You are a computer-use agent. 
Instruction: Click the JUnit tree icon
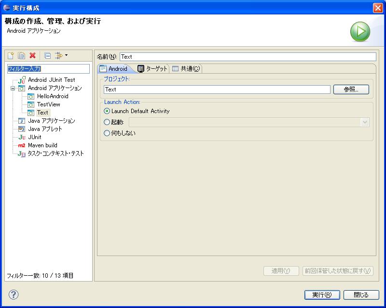pos(22,137)
